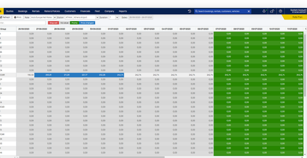307x158 pixels.
Task: Click the ATHAA station code field
Action: [69, 17]
